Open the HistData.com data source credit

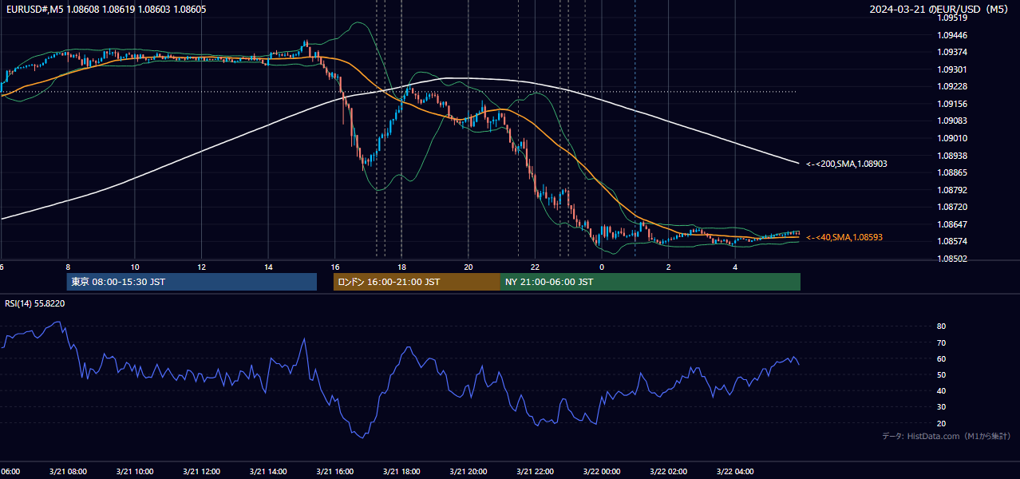(947, 436)
